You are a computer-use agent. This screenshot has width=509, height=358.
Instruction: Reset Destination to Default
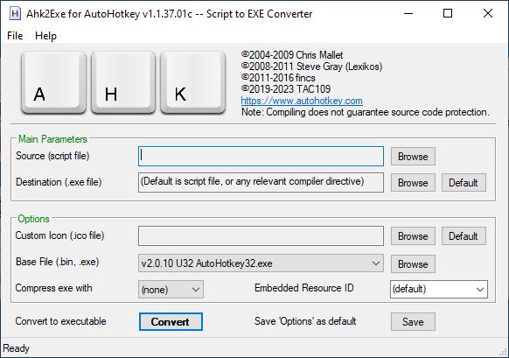(464, 183)
